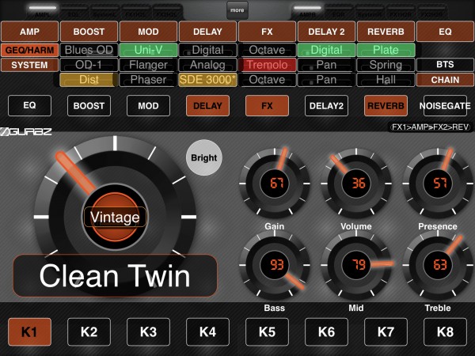Click the Treble knob showing 63
This screenshot has height=356, width=475.
pos(438,265)
